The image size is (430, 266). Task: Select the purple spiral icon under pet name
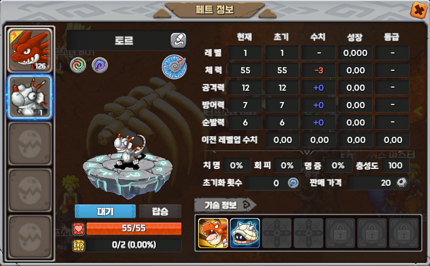point(100,65)
